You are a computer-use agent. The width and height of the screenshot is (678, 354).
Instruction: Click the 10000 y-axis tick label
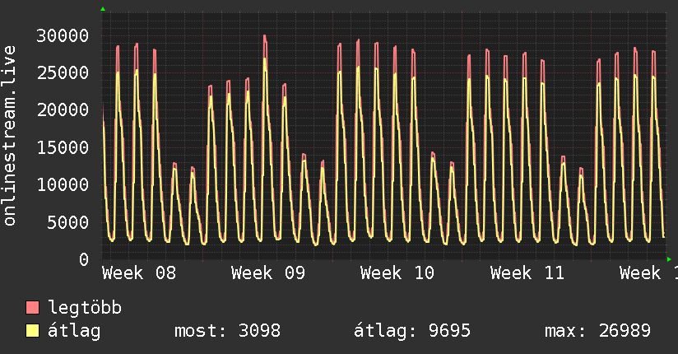tap(63, 184)
